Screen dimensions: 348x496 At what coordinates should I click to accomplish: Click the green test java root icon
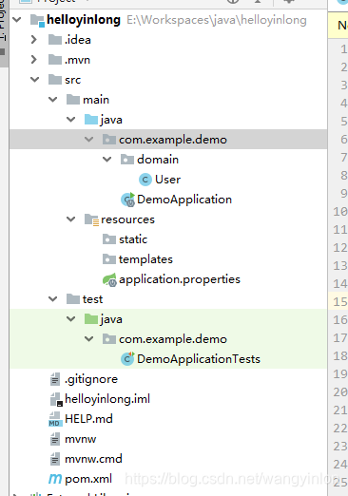pyautogui.click(x=91, y=319)
